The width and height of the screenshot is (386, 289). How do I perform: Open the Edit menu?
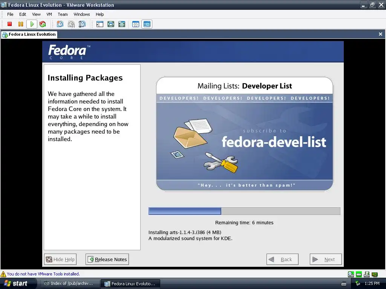click(x=23, y=14)
